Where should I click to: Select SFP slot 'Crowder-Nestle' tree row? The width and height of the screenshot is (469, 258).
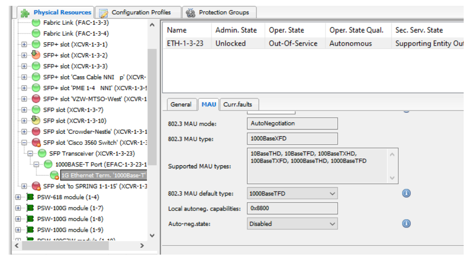pos(95,131)
